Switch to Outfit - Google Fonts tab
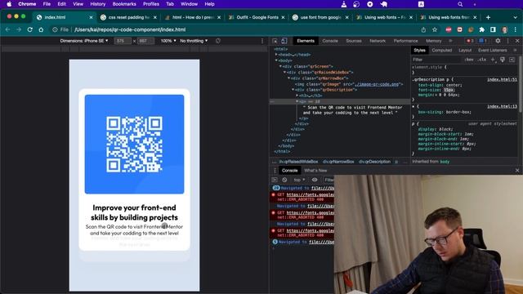The width and height of the screenshot is (523, 294). pos(257,17)
